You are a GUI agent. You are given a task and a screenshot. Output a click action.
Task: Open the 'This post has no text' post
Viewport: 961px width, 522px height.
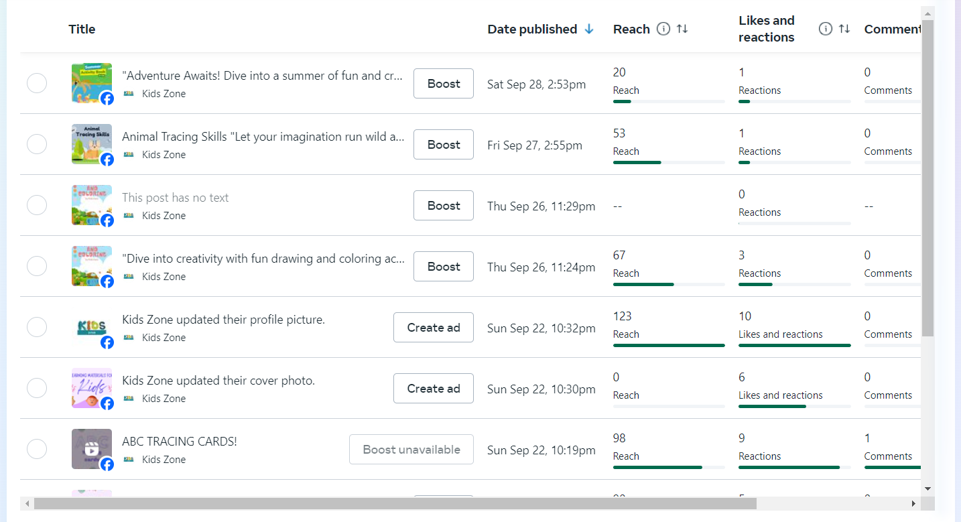(176, 198)
